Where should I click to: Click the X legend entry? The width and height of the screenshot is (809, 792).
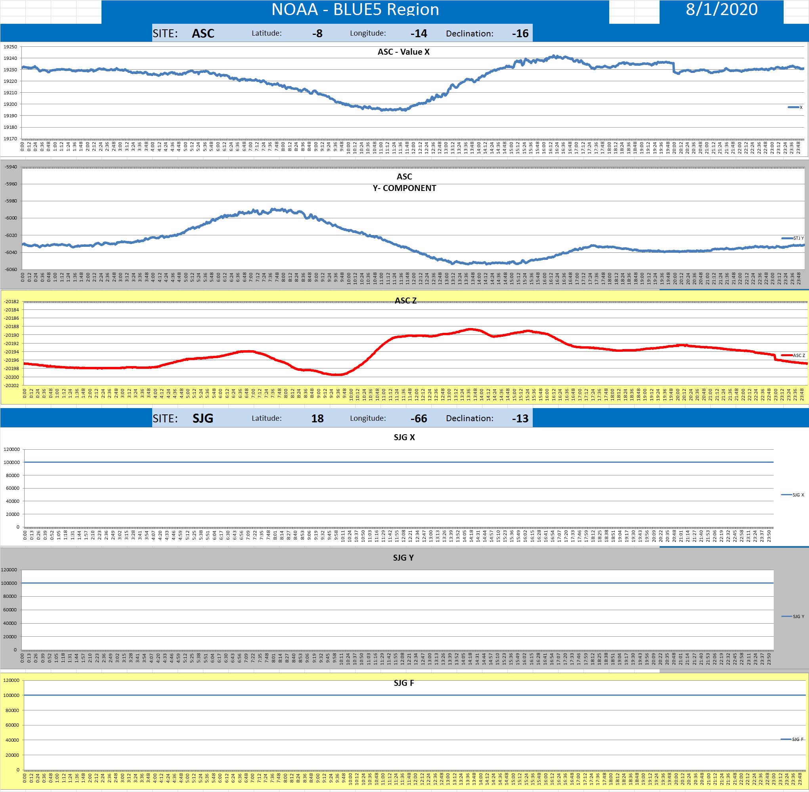click(x=796, y=107)
